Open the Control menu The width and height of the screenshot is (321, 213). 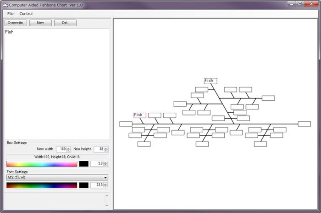click(x=26, y=14)
